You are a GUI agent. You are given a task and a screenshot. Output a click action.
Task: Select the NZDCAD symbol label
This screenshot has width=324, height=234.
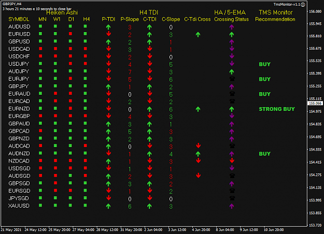[x=19, y=161]
